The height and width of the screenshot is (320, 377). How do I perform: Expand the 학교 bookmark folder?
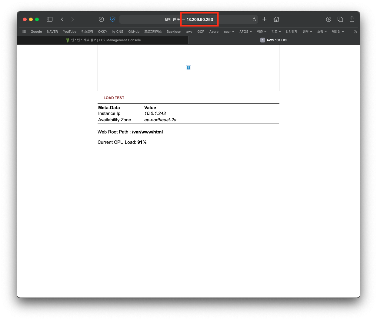276,32
